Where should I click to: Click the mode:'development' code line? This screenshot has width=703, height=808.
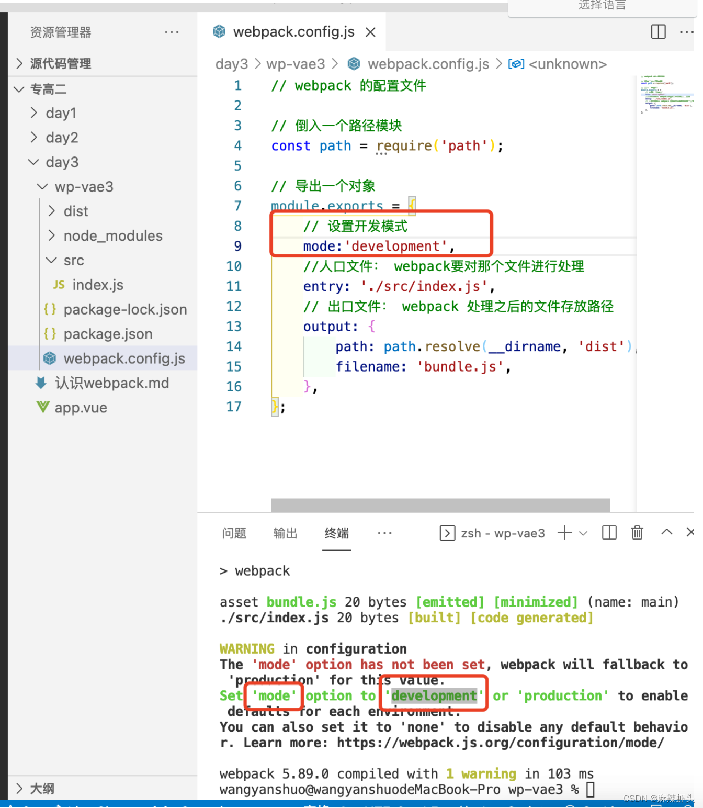(x=379, y=246)
